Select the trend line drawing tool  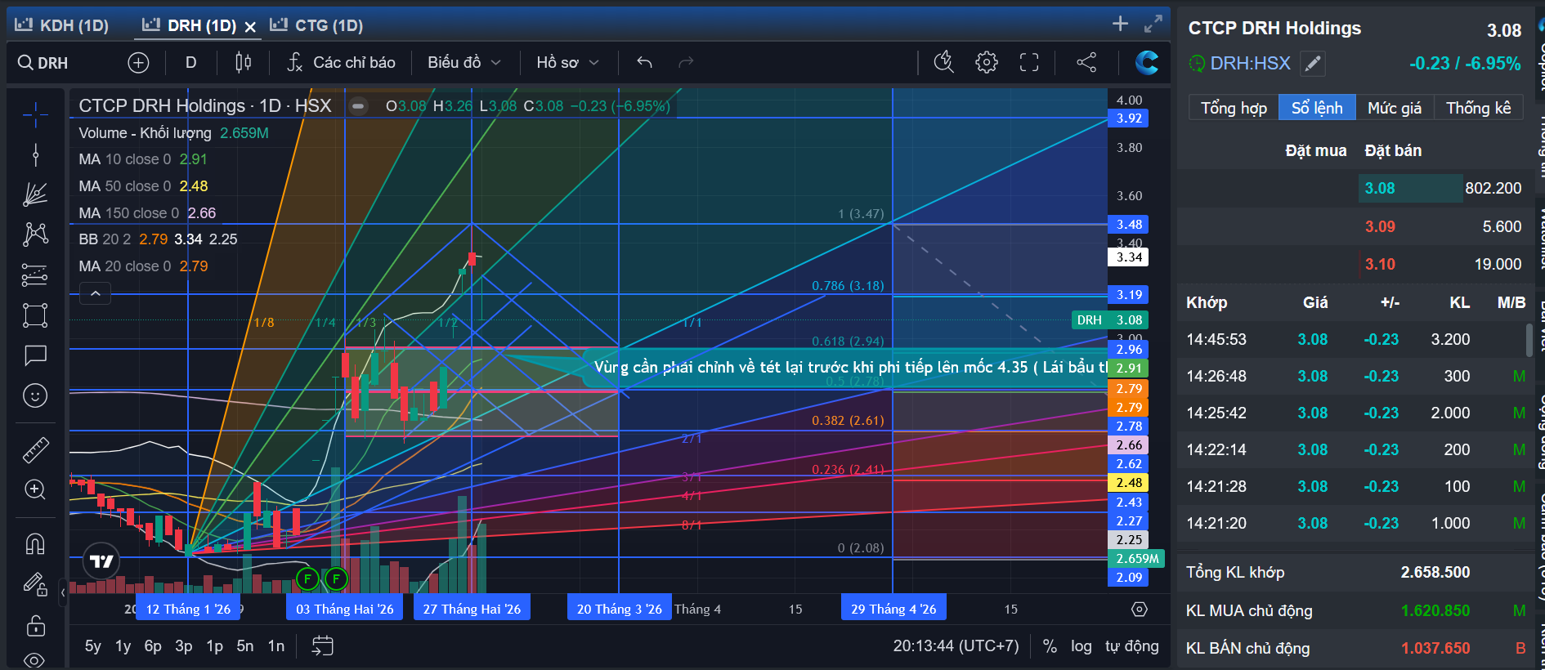coord(35,154)
